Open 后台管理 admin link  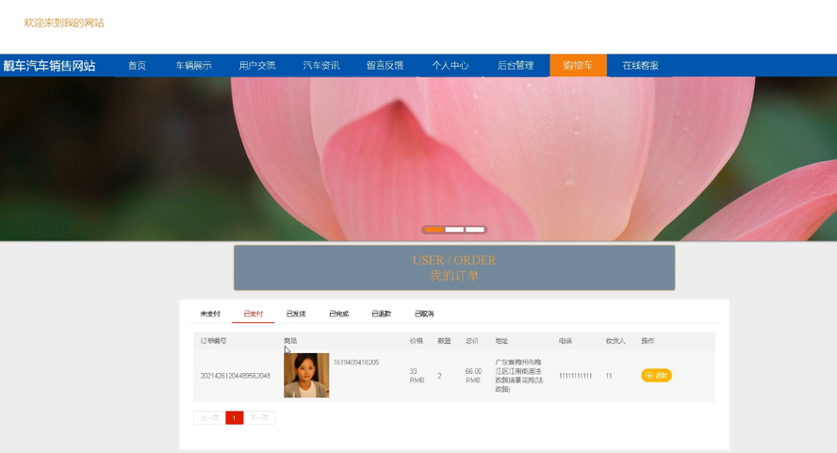pyautogui.click(x=515, y=66)
